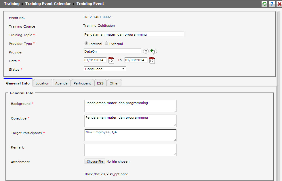The image size is (282, 181).
Task: Open help via blue question mark icon
Action: tap(272, 4)
